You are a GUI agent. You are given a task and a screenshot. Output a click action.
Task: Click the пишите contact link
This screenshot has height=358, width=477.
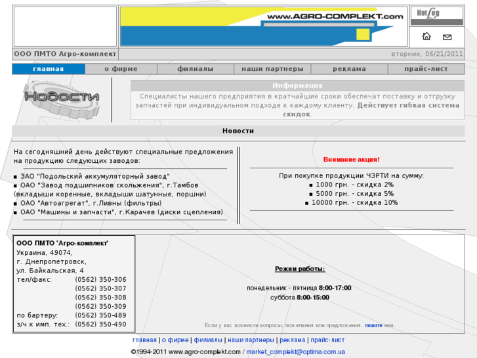click(x=373, y=325)
